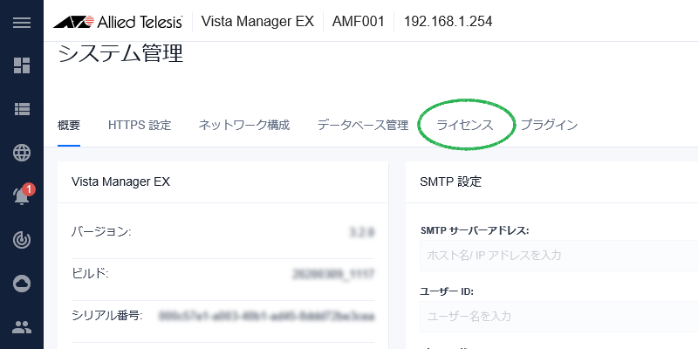The image size is (698, 349).
Task: Switch to the HTTPS 設定 tab
Action: click(140, 125)
